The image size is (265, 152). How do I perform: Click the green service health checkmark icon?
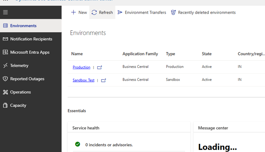click(77, 144)
